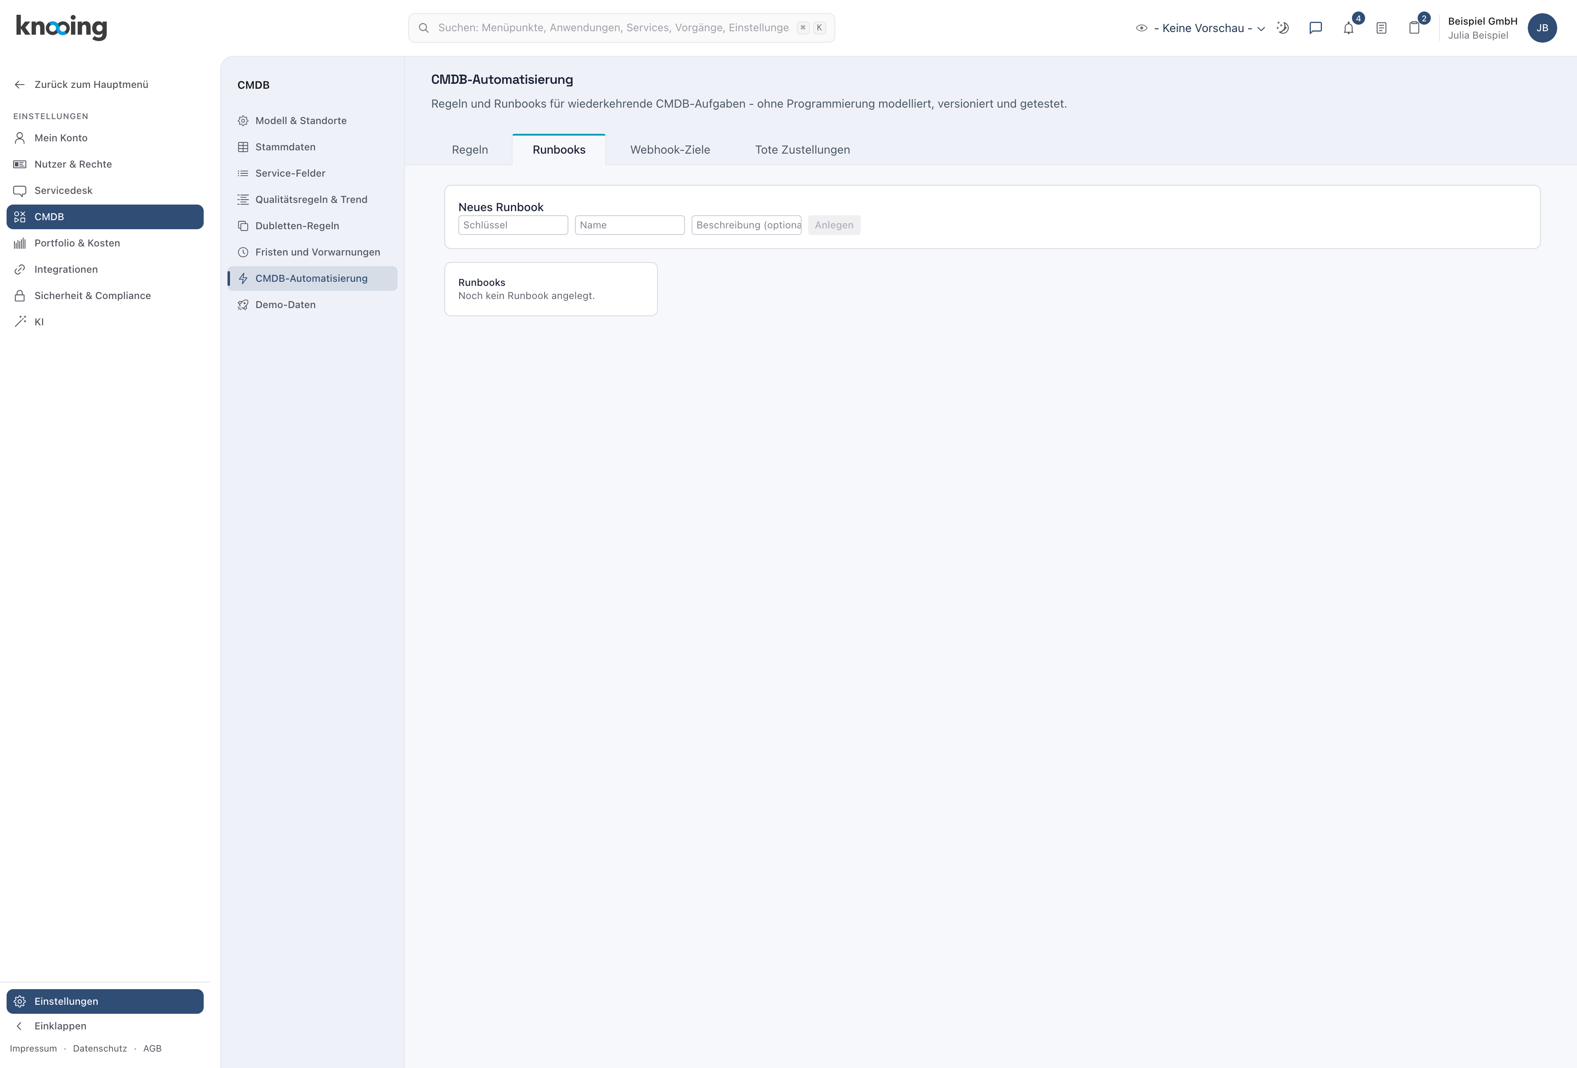Select the Runbooks tab
This screenshot has height=1068, width=1577.
[x=559, y=149]
